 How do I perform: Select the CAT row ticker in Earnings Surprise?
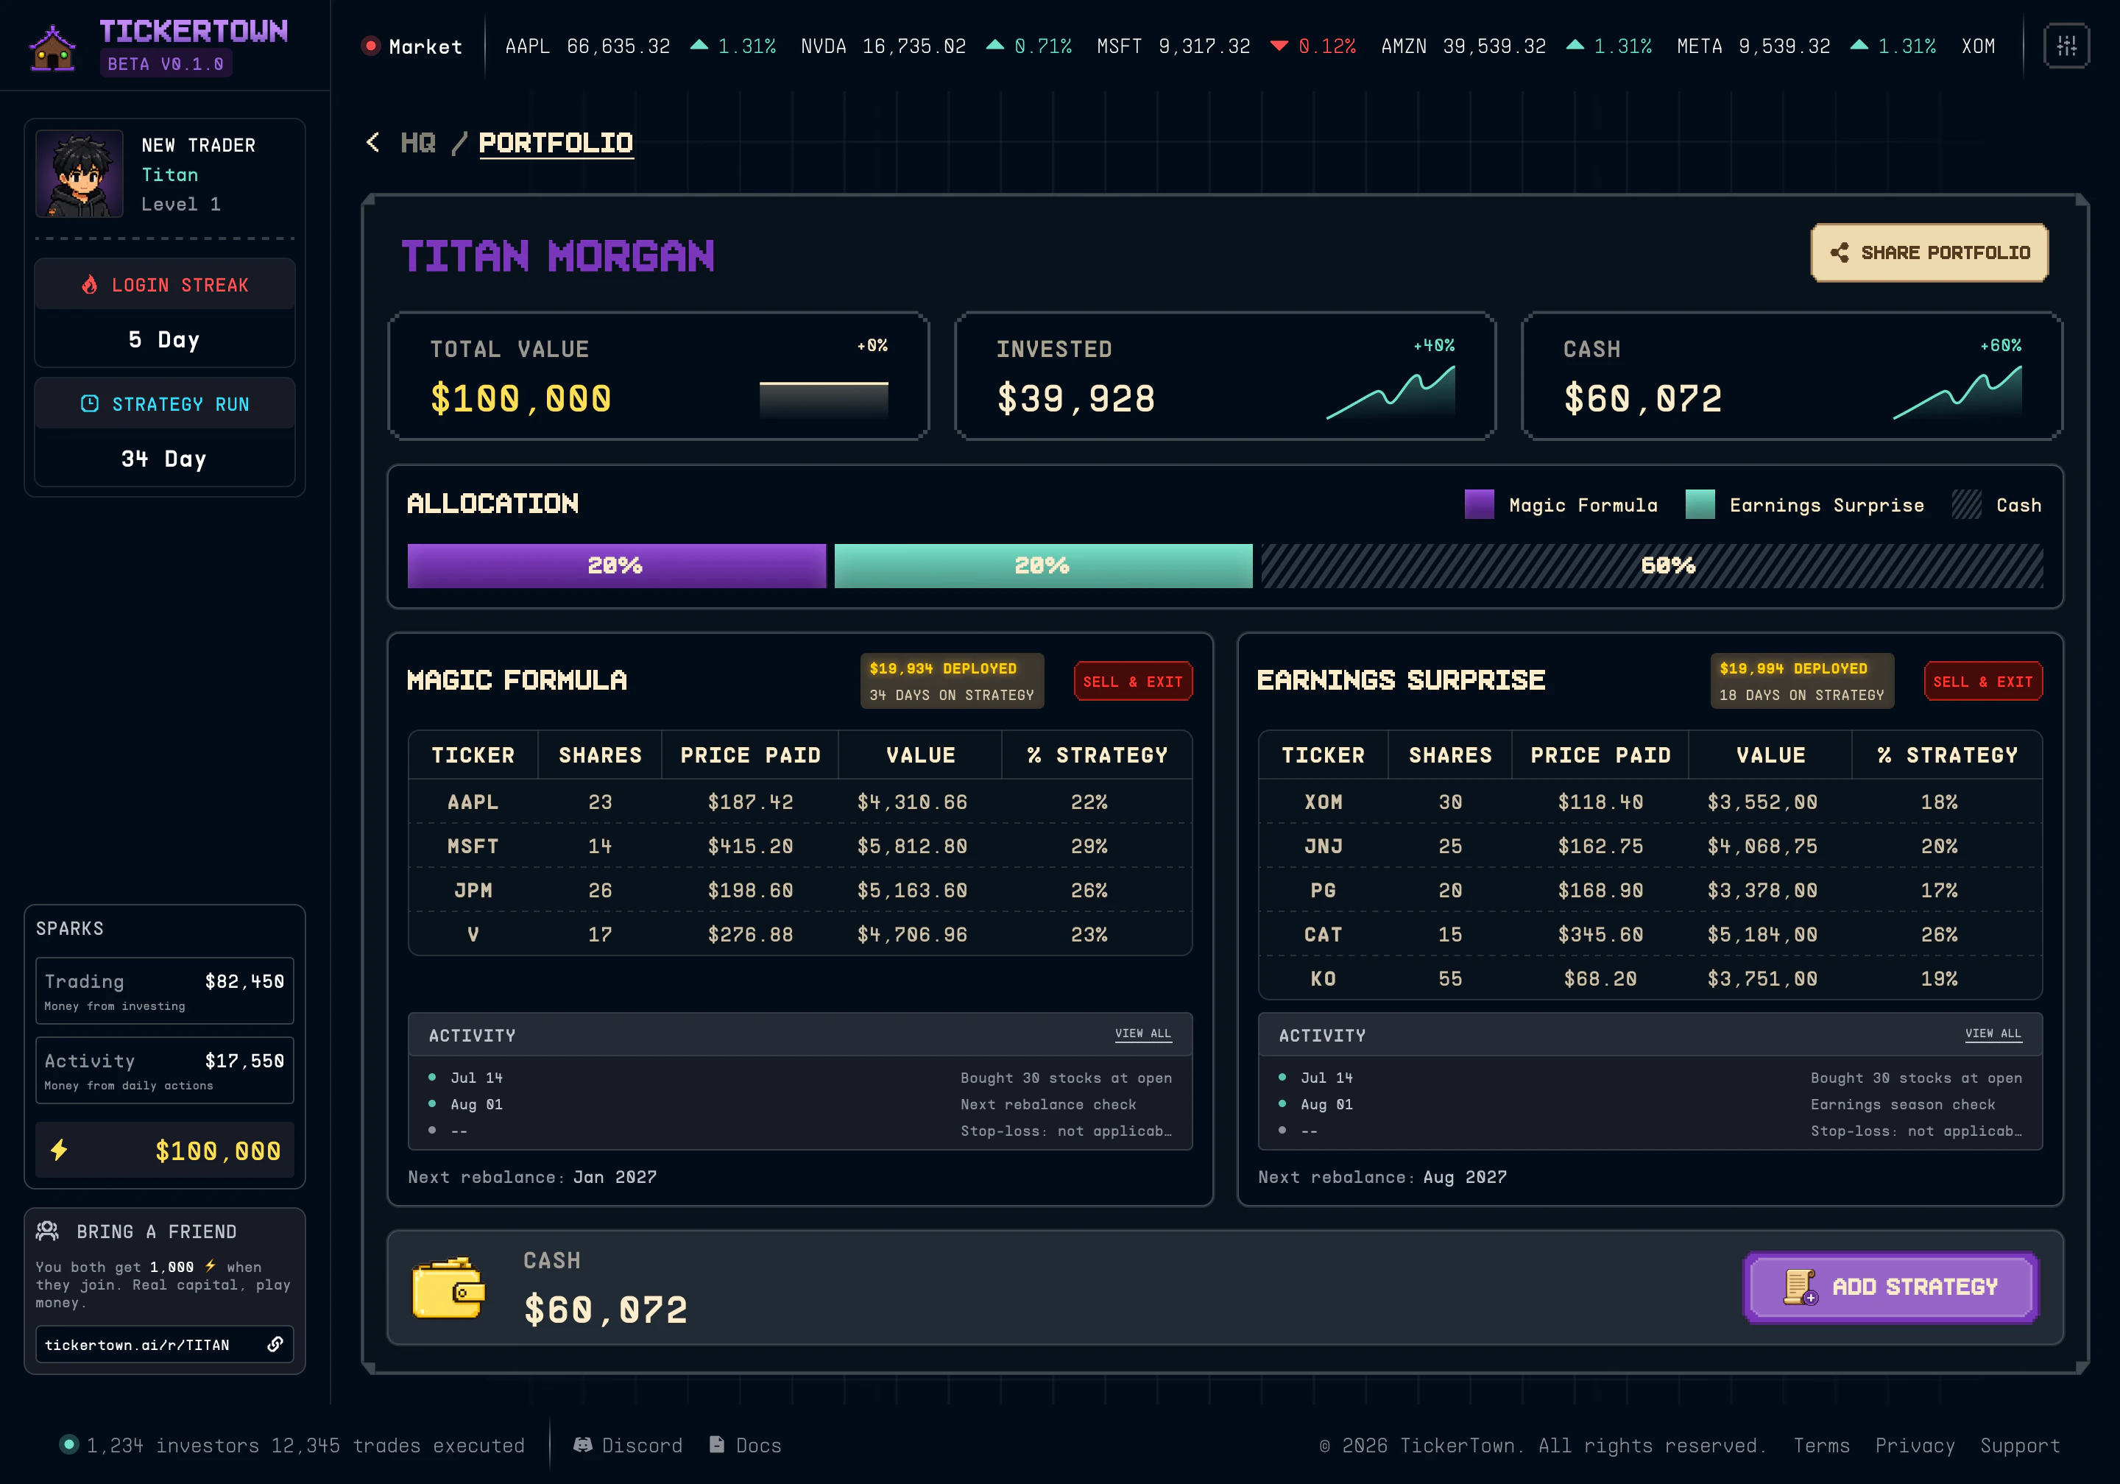(x=1323, y=935)
